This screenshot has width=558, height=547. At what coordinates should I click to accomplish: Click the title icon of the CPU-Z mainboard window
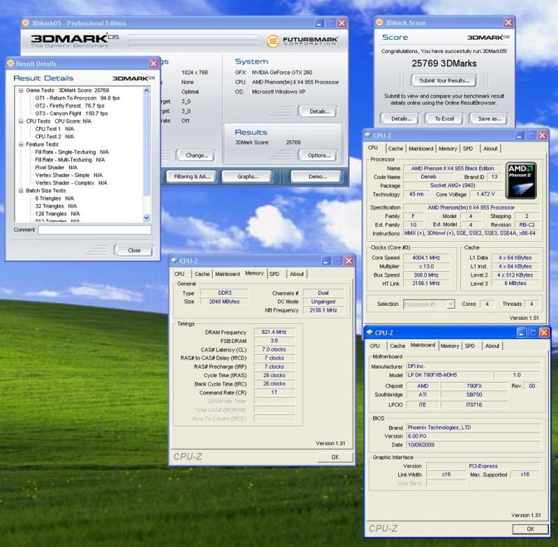click(370, 332)
